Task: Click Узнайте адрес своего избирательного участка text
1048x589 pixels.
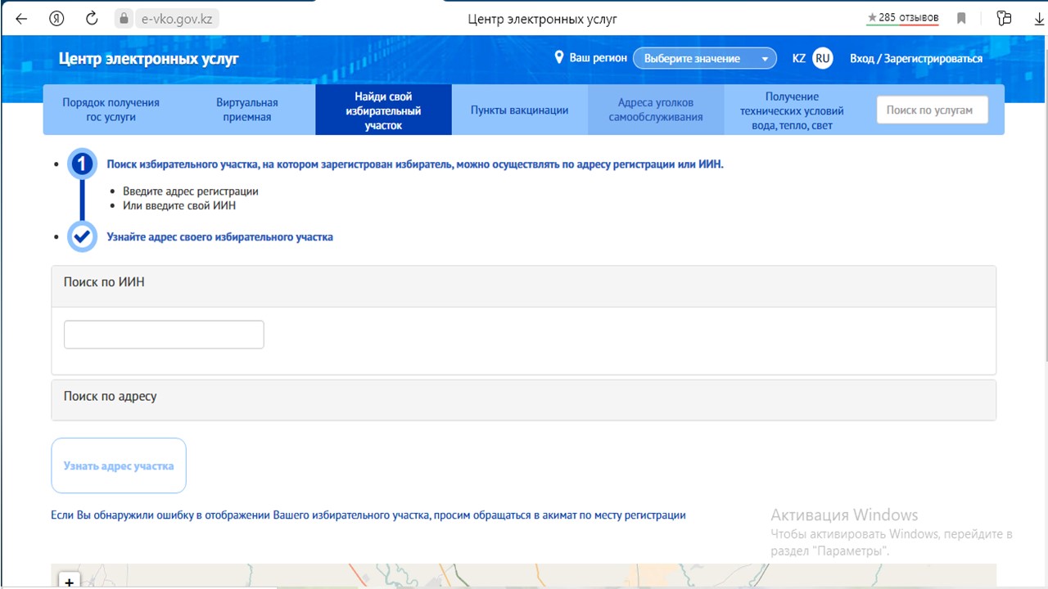Action: [219, 237]
